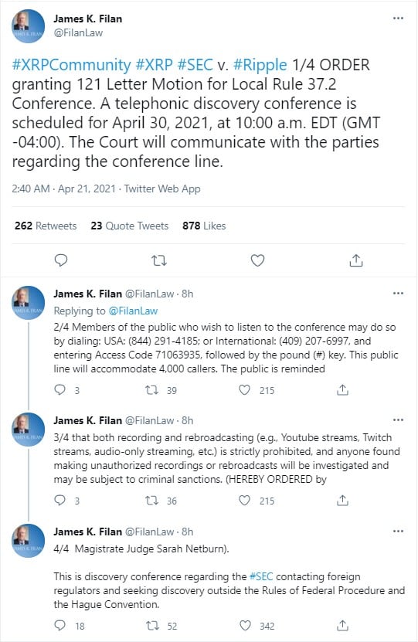
Task: Open more options on the main tweet
Action: [x=398, y=19]
